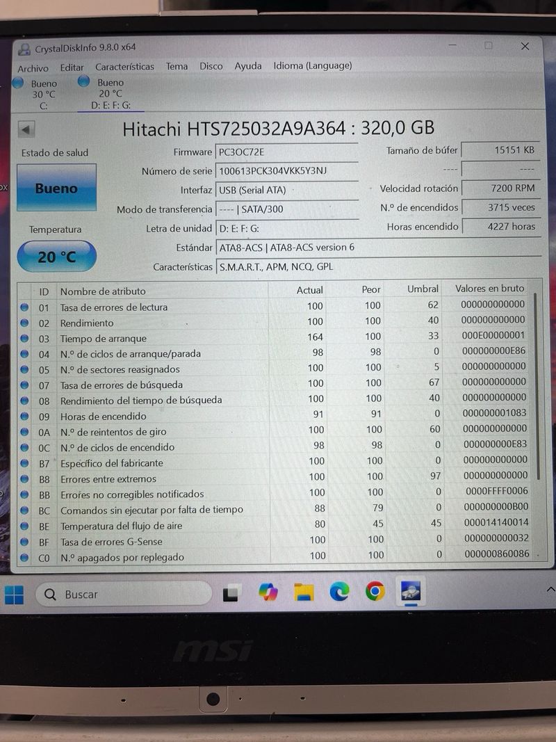Open the Windows Start menu
The width and height of the screenshot is (556, 742).
click(14, 595)
